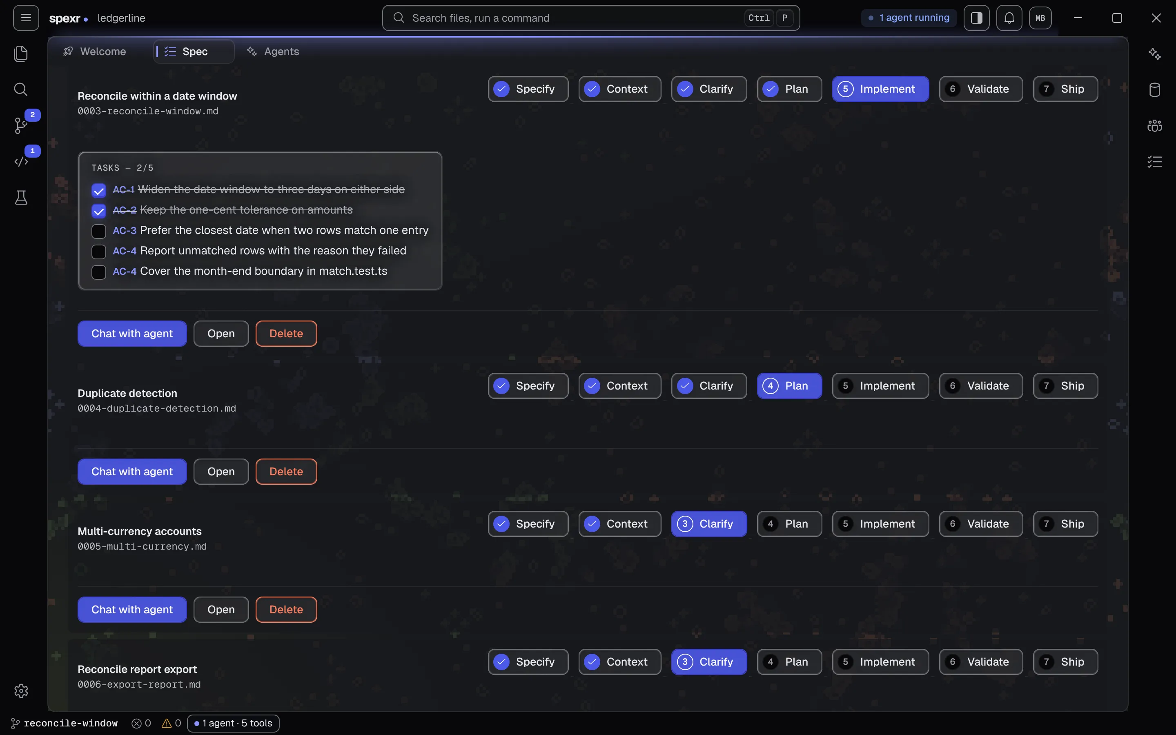Select Clarify step for Multi-currency accounts
Viewport: 1176px width, 735px height.
point(709,524)
